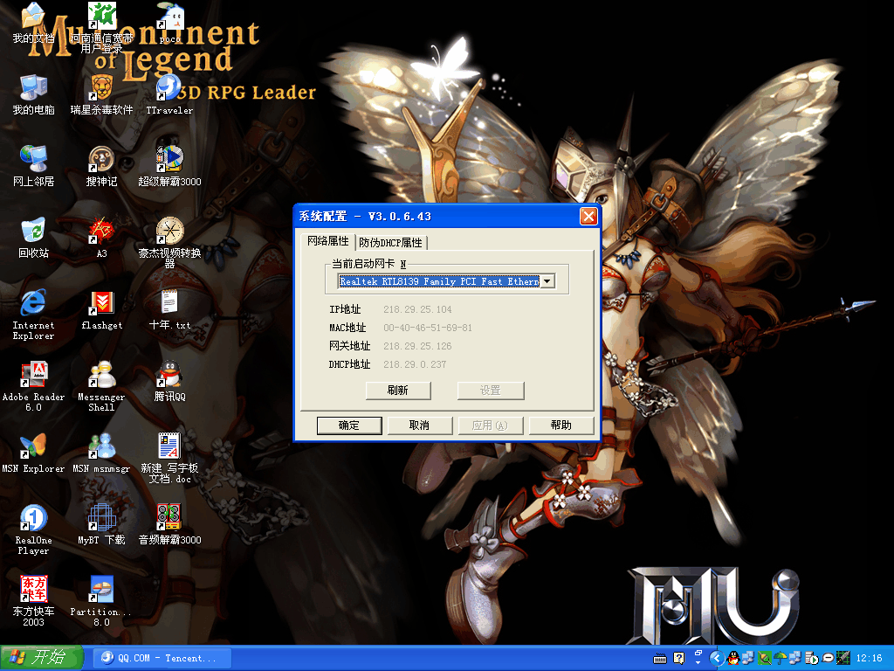894x671 pixels.
Task: Close the 系统配置 dialog window
Action: (x=588, y=217)
